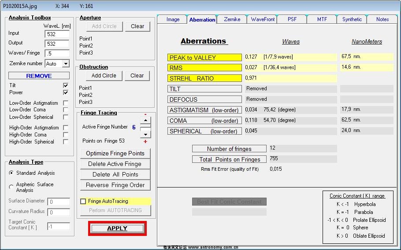Increase active fringe number with up arrow
Screen dimensions: 401x250
(x=145, y=121)
